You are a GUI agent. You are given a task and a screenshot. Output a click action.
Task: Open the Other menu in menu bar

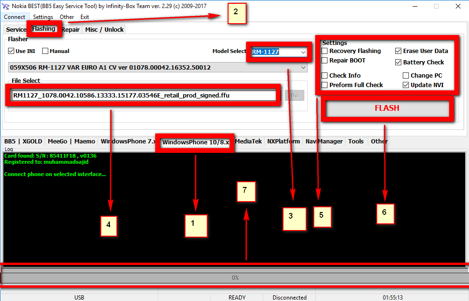[x=67, y=17]
